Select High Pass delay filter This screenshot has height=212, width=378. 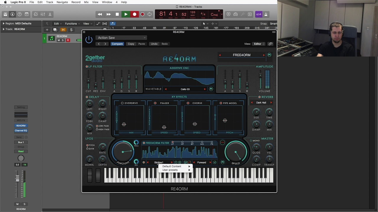click(97, 130)
